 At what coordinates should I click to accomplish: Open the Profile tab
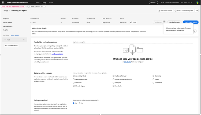(x=51, y=3)
